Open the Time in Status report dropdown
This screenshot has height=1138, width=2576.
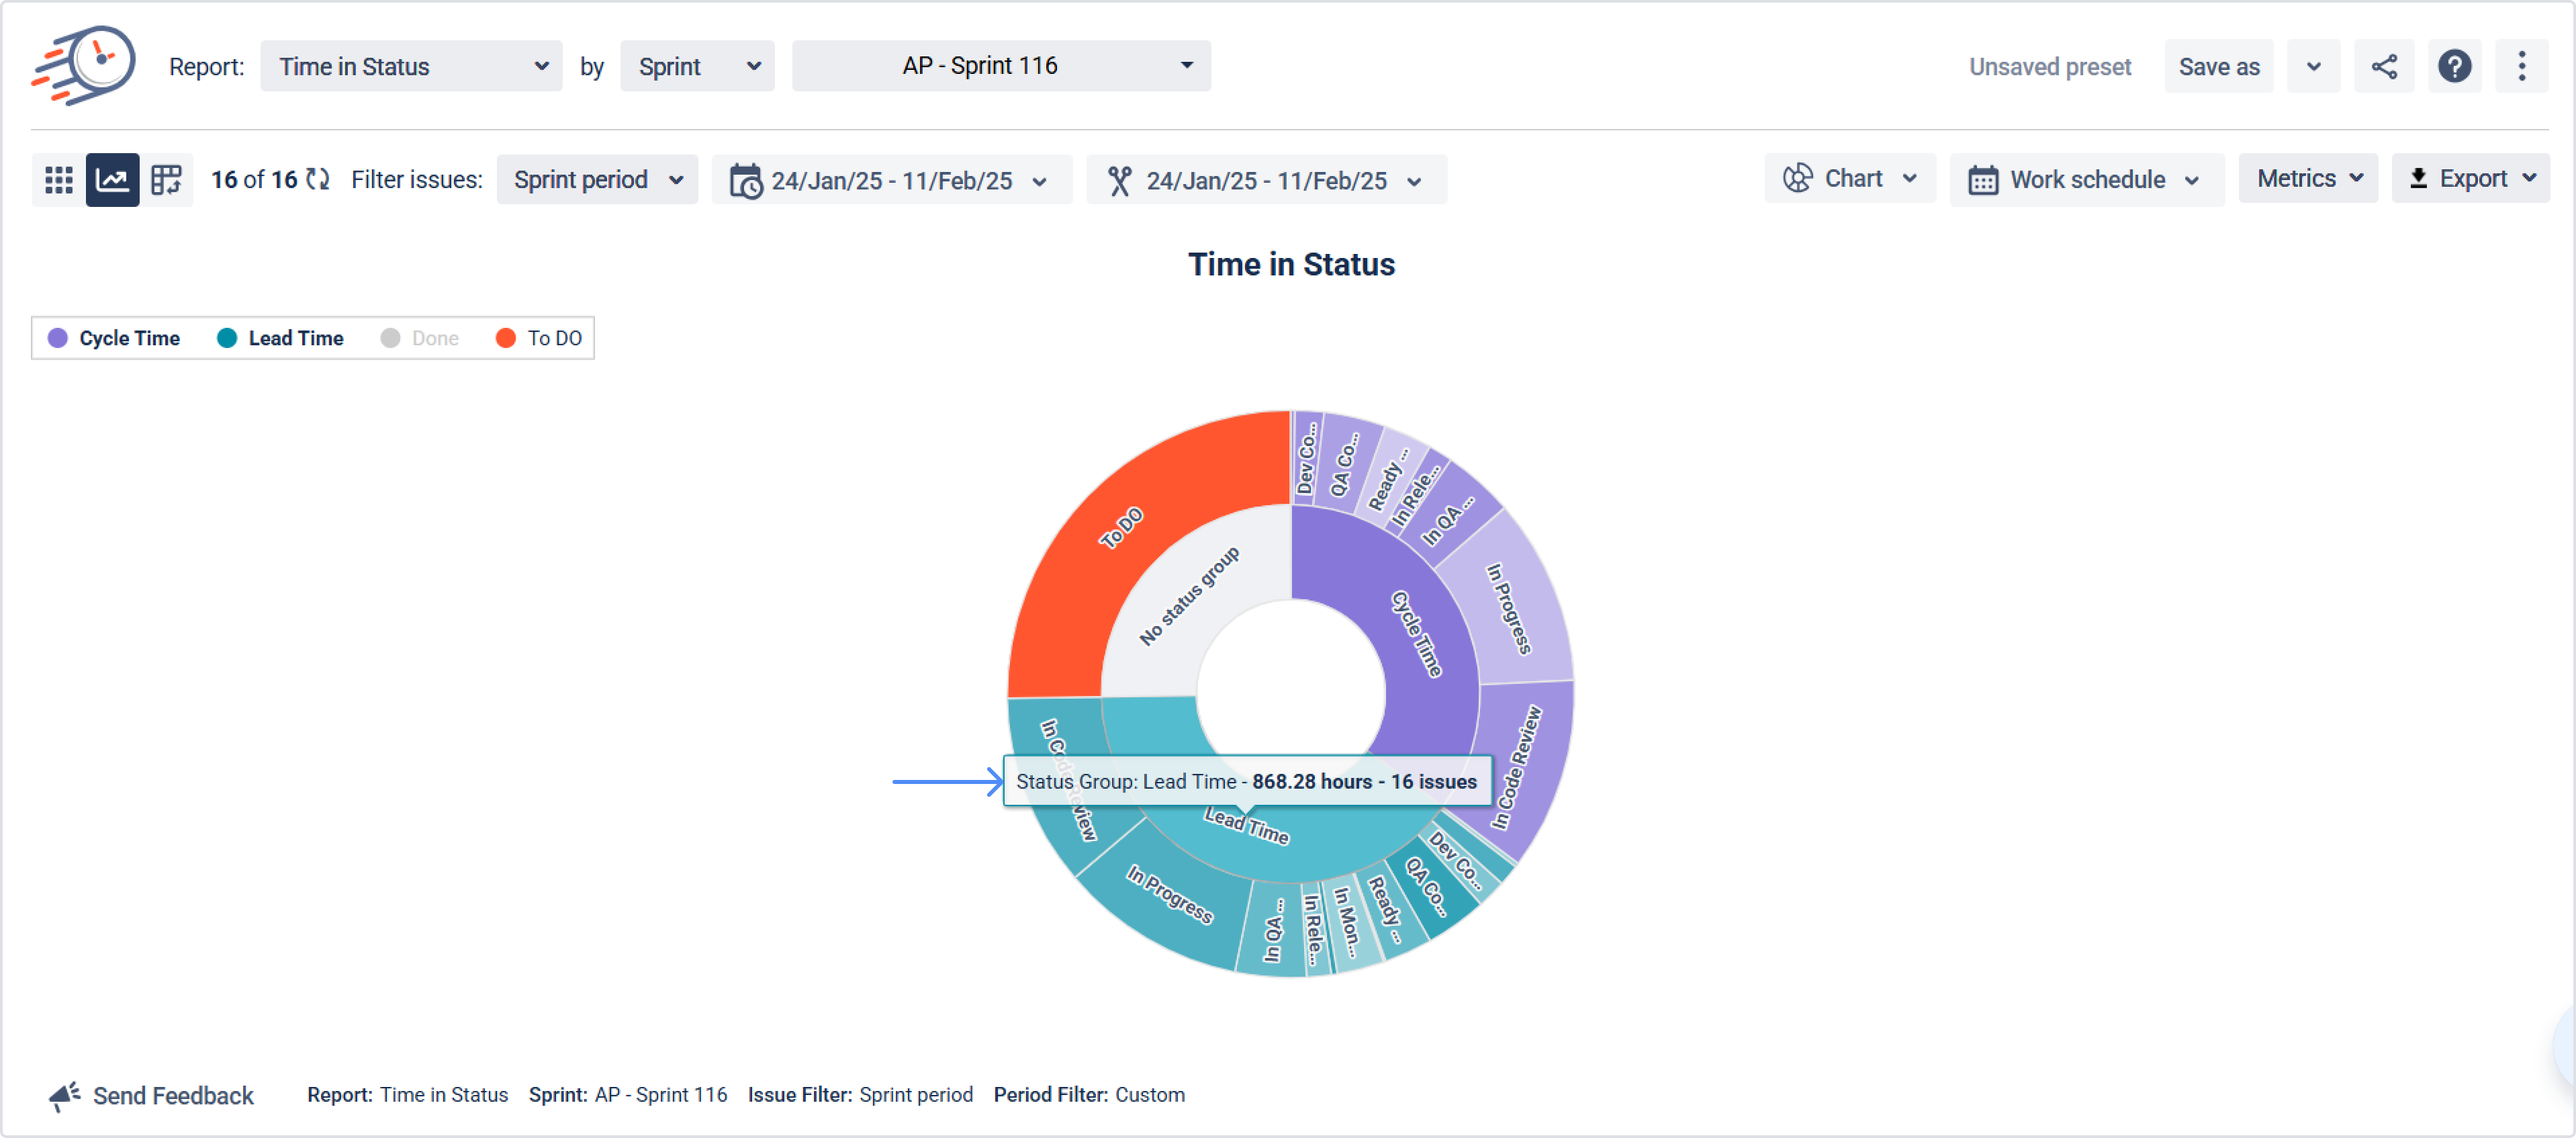[x=411, y=67]
